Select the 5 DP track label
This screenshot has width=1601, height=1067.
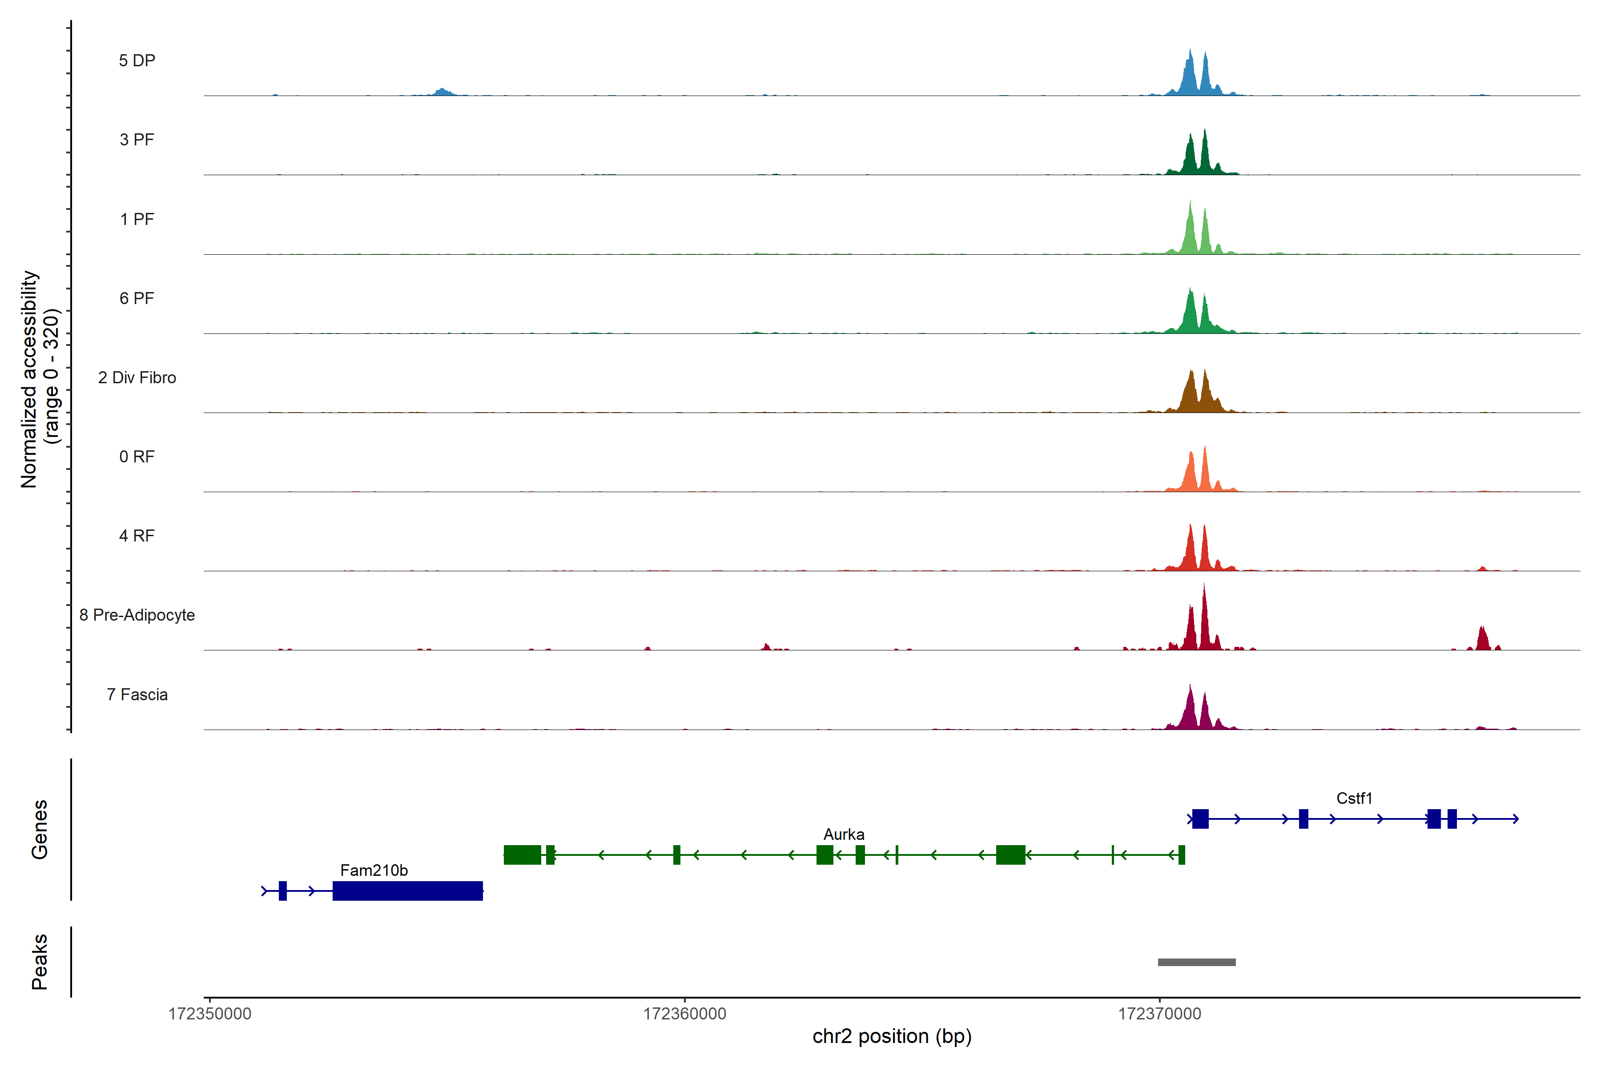tap(137, 60)
